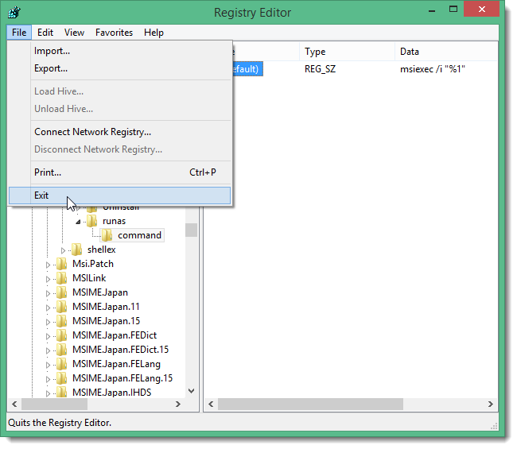Minimize the Registry Editor window
This screenshot has height=449, width=517.
coord(432,10)
